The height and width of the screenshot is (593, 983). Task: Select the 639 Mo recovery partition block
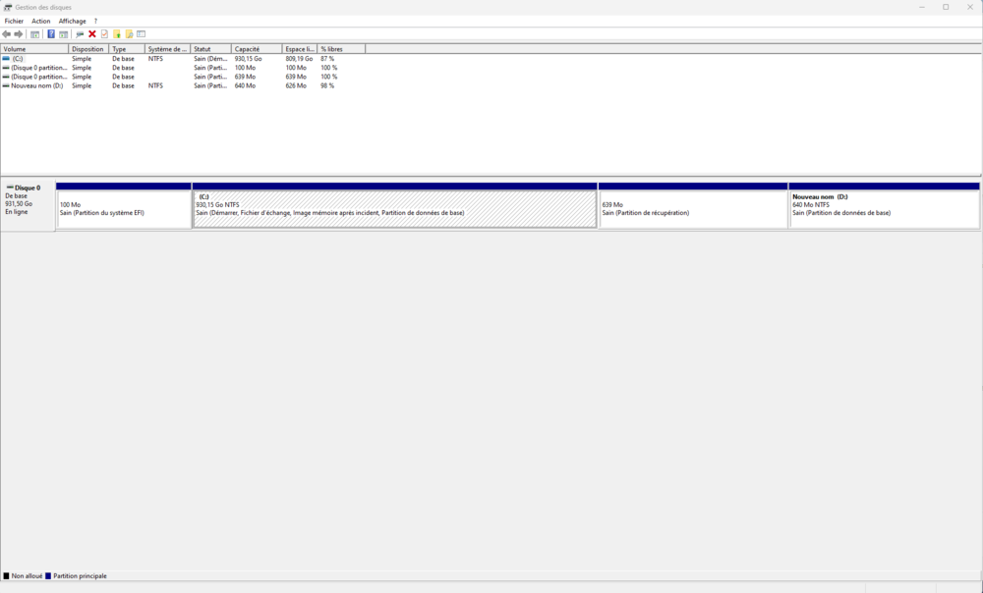coord(693,208)
